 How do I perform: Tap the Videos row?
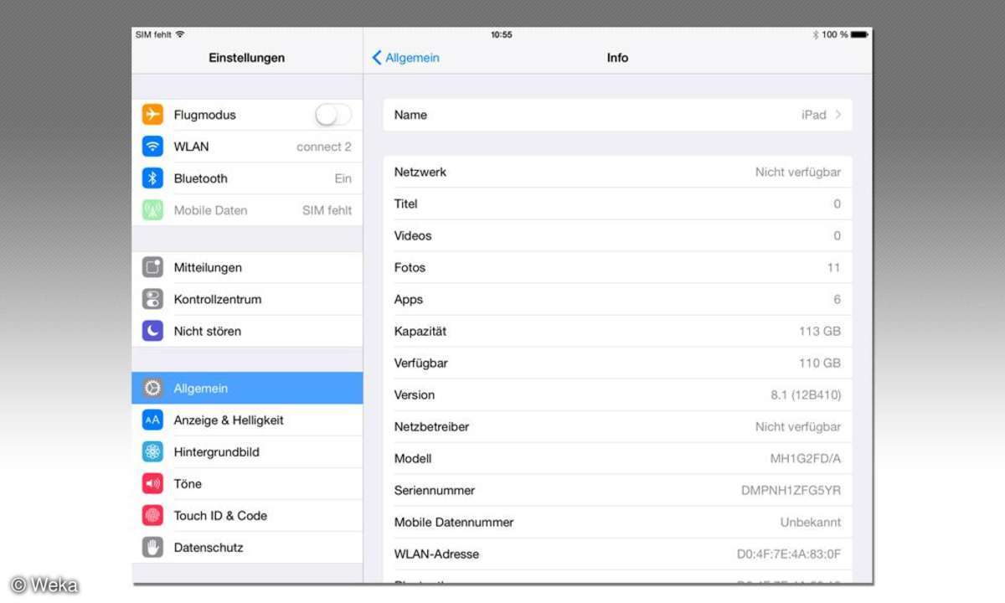click(617, 235)
